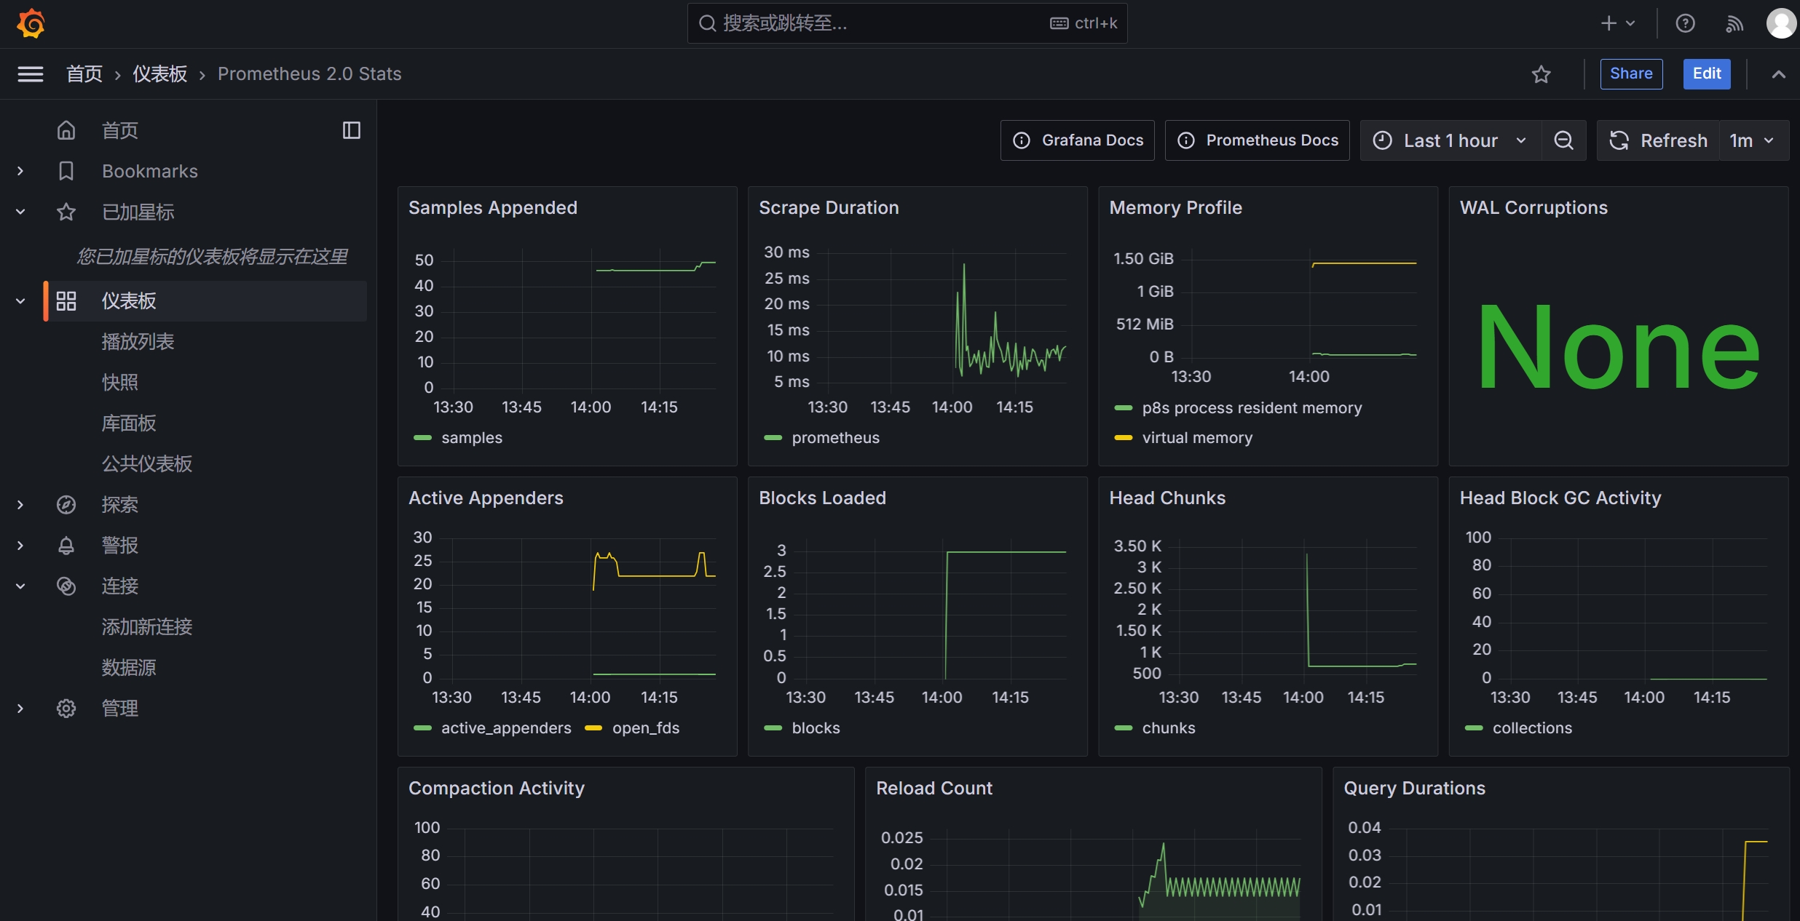Expand the Bookmarks section chevron

click(x=20, y=171)
